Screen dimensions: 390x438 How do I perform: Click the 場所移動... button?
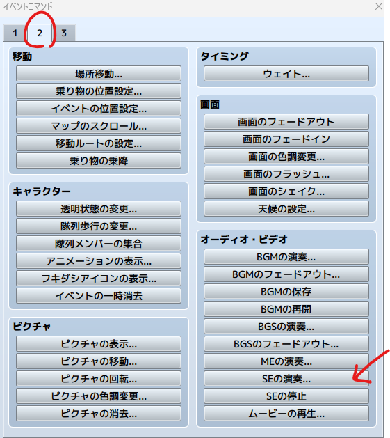[x=99, y=74]
